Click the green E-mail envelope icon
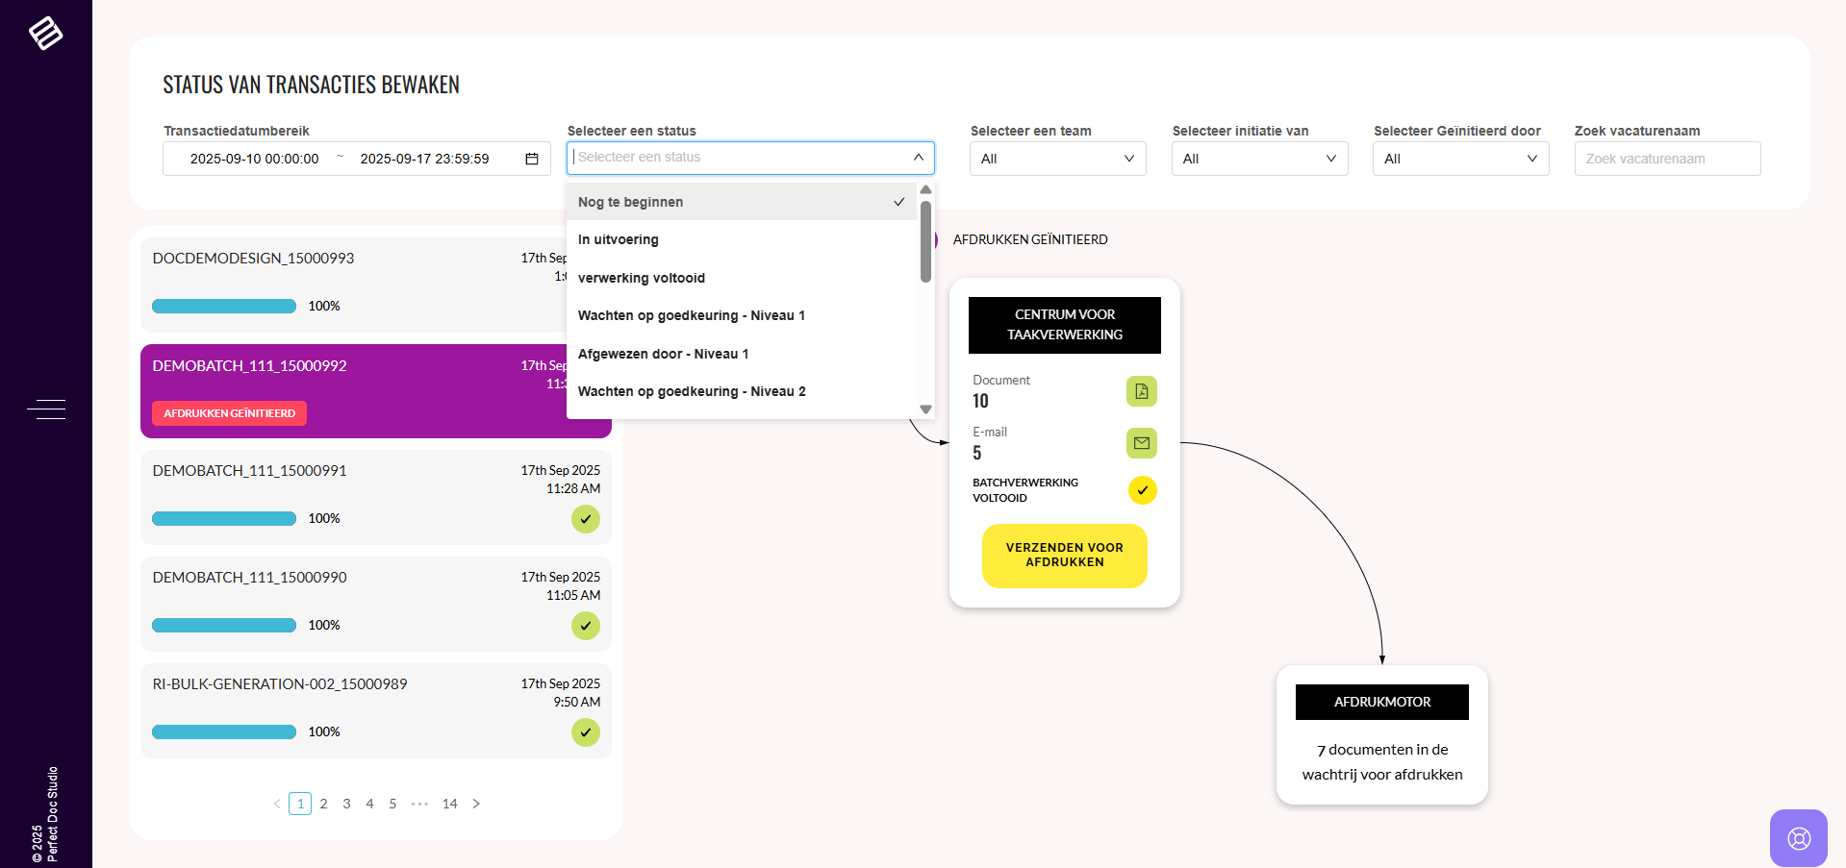Viewport: 1846px width, 868px height. pos(1141,443)
